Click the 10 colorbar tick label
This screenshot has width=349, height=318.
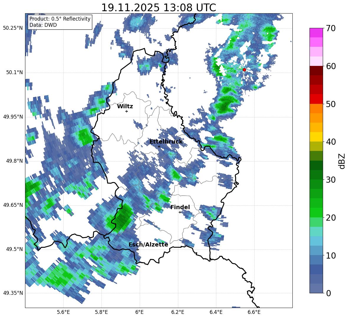331,256
